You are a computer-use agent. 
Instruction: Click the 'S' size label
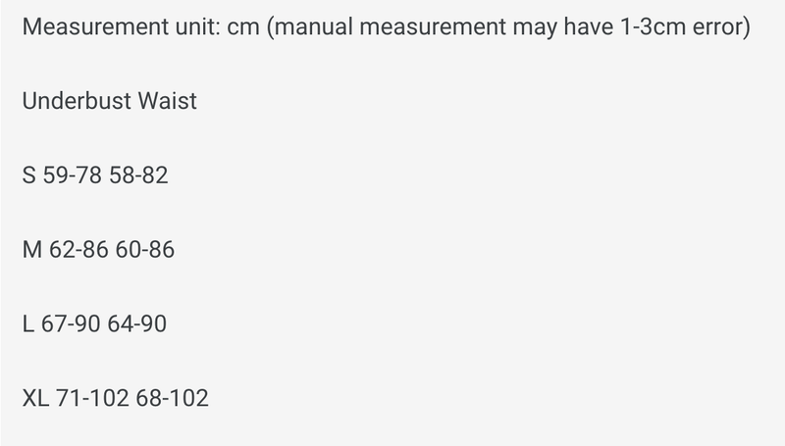click(27, 175)
